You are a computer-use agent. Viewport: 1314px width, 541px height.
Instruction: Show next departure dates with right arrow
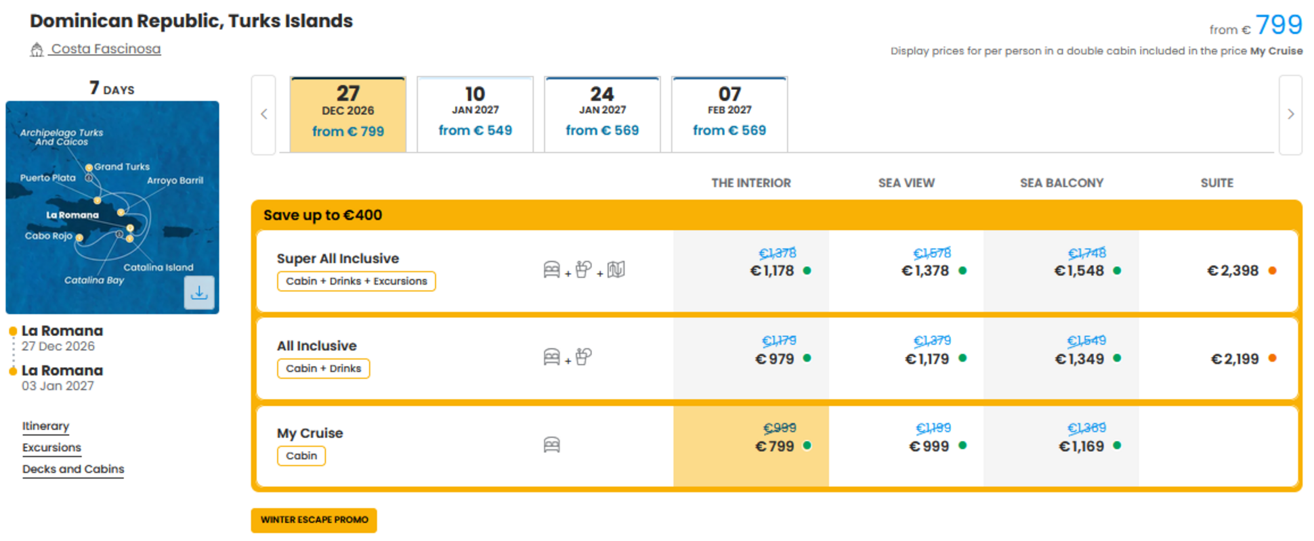tap(1290, 114)
